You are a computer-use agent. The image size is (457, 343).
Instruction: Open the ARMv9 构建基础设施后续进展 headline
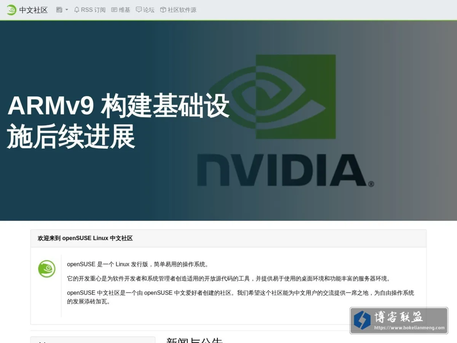(118, 121)
